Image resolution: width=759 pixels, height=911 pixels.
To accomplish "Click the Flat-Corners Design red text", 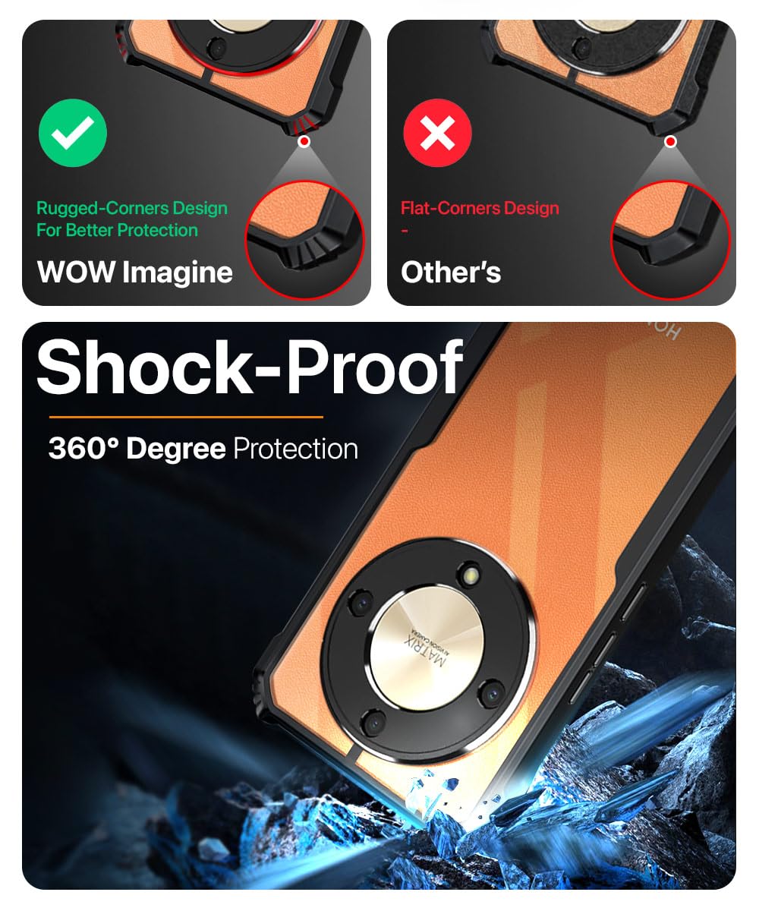I will click(x=480, y=208).
